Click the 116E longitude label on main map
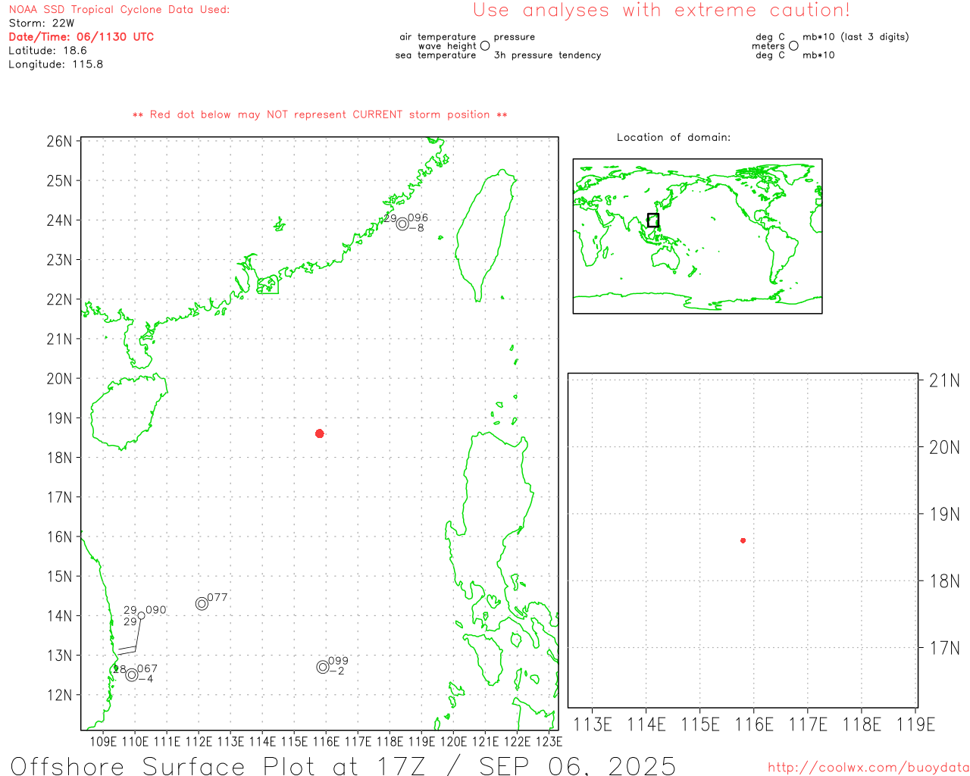970x776 pixels. point(326,741)
